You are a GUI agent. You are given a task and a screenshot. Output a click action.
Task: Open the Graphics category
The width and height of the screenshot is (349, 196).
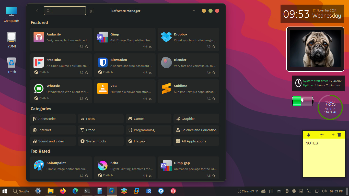tap(196, 119)
